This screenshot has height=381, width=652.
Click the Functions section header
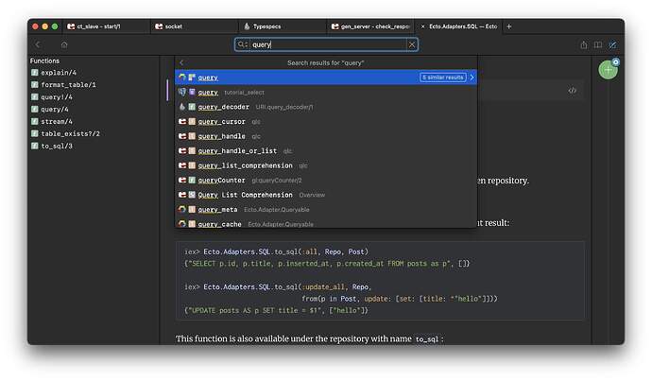[x=44, y=61]
